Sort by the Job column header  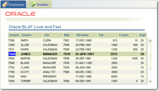click(x=53, y=35)
